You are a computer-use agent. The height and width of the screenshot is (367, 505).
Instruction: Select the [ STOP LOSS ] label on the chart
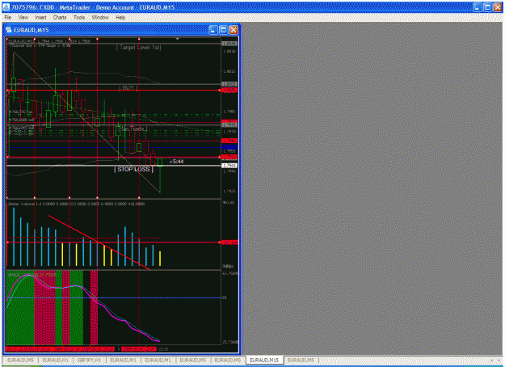click(133, 169)
